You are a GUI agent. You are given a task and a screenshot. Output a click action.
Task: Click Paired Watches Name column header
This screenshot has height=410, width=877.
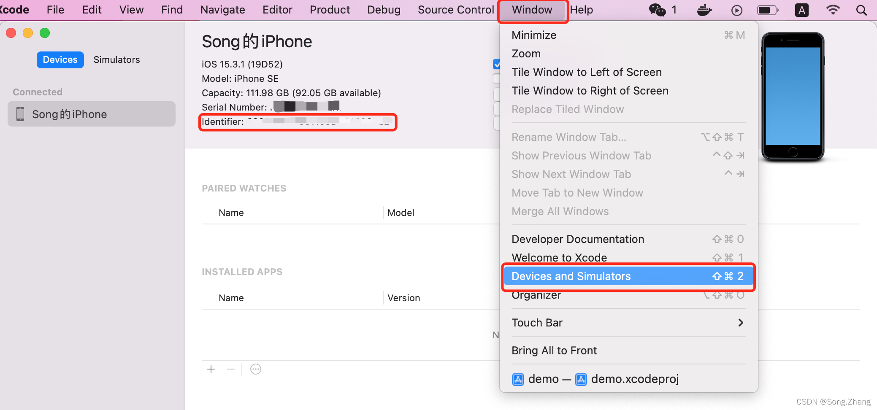click(x=231, y=213)
